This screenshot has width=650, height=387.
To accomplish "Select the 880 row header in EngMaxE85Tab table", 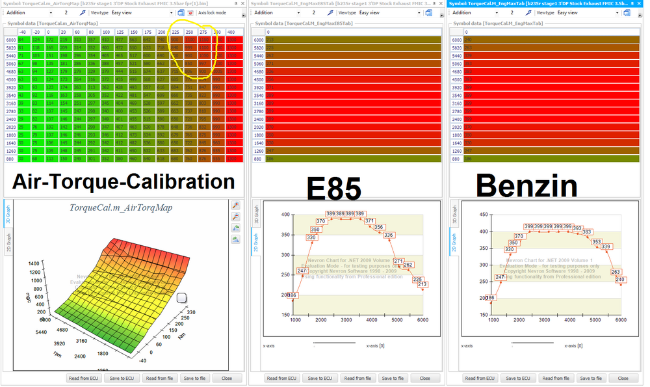I will 259,159.
